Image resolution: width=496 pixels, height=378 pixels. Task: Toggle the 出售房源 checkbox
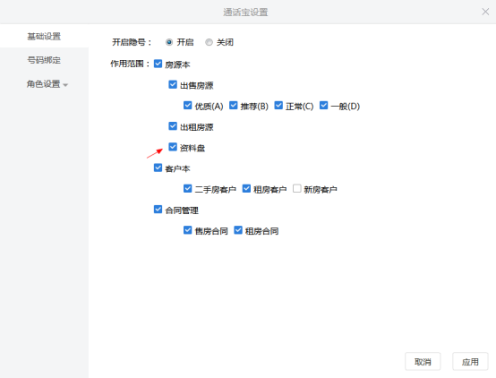(173, 84)
